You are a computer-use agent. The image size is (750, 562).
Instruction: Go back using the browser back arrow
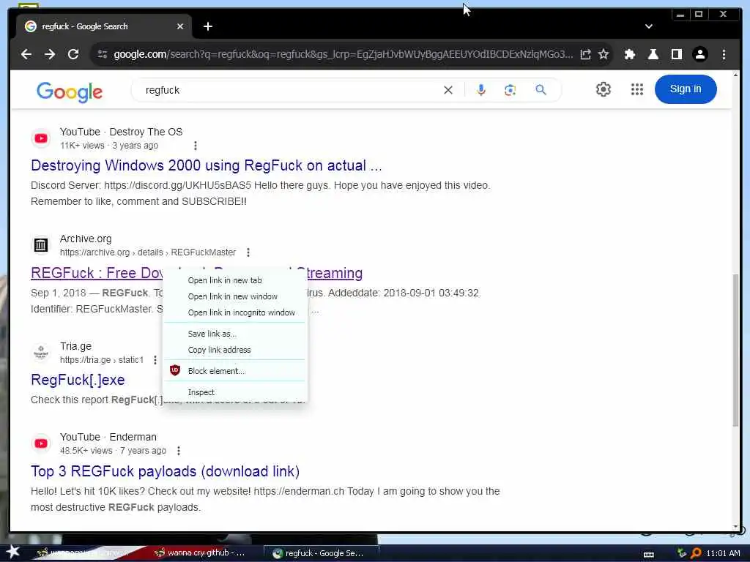(x=26, y=54)
